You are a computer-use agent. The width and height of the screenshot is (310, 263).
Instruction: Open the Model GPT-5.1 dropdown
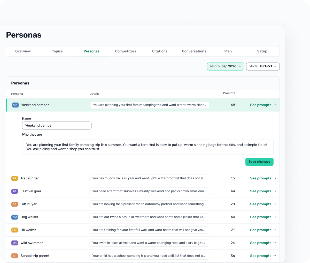263,67
